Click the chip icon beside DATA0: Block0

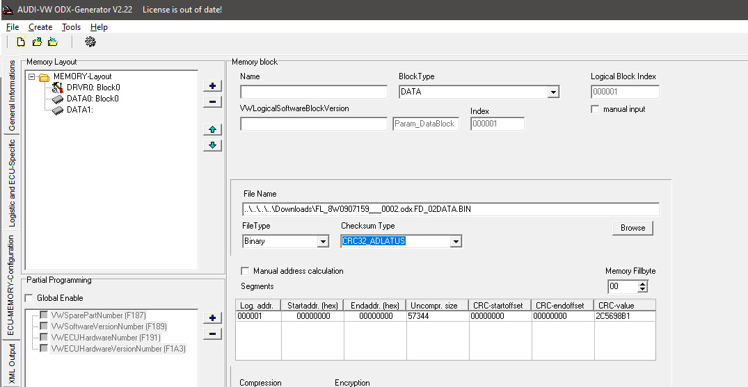pyautogui.click(x=58, y=99)
